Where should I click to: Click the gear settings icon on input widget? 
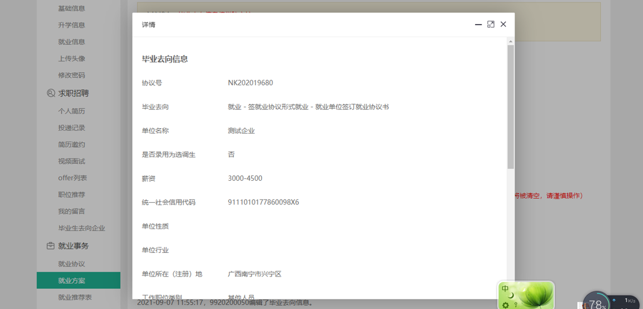[505, 305]
